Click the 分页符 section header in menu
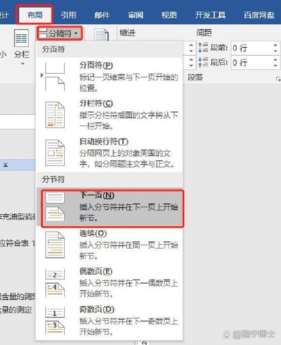Screen dimensions: 281x345 (53, 50)
